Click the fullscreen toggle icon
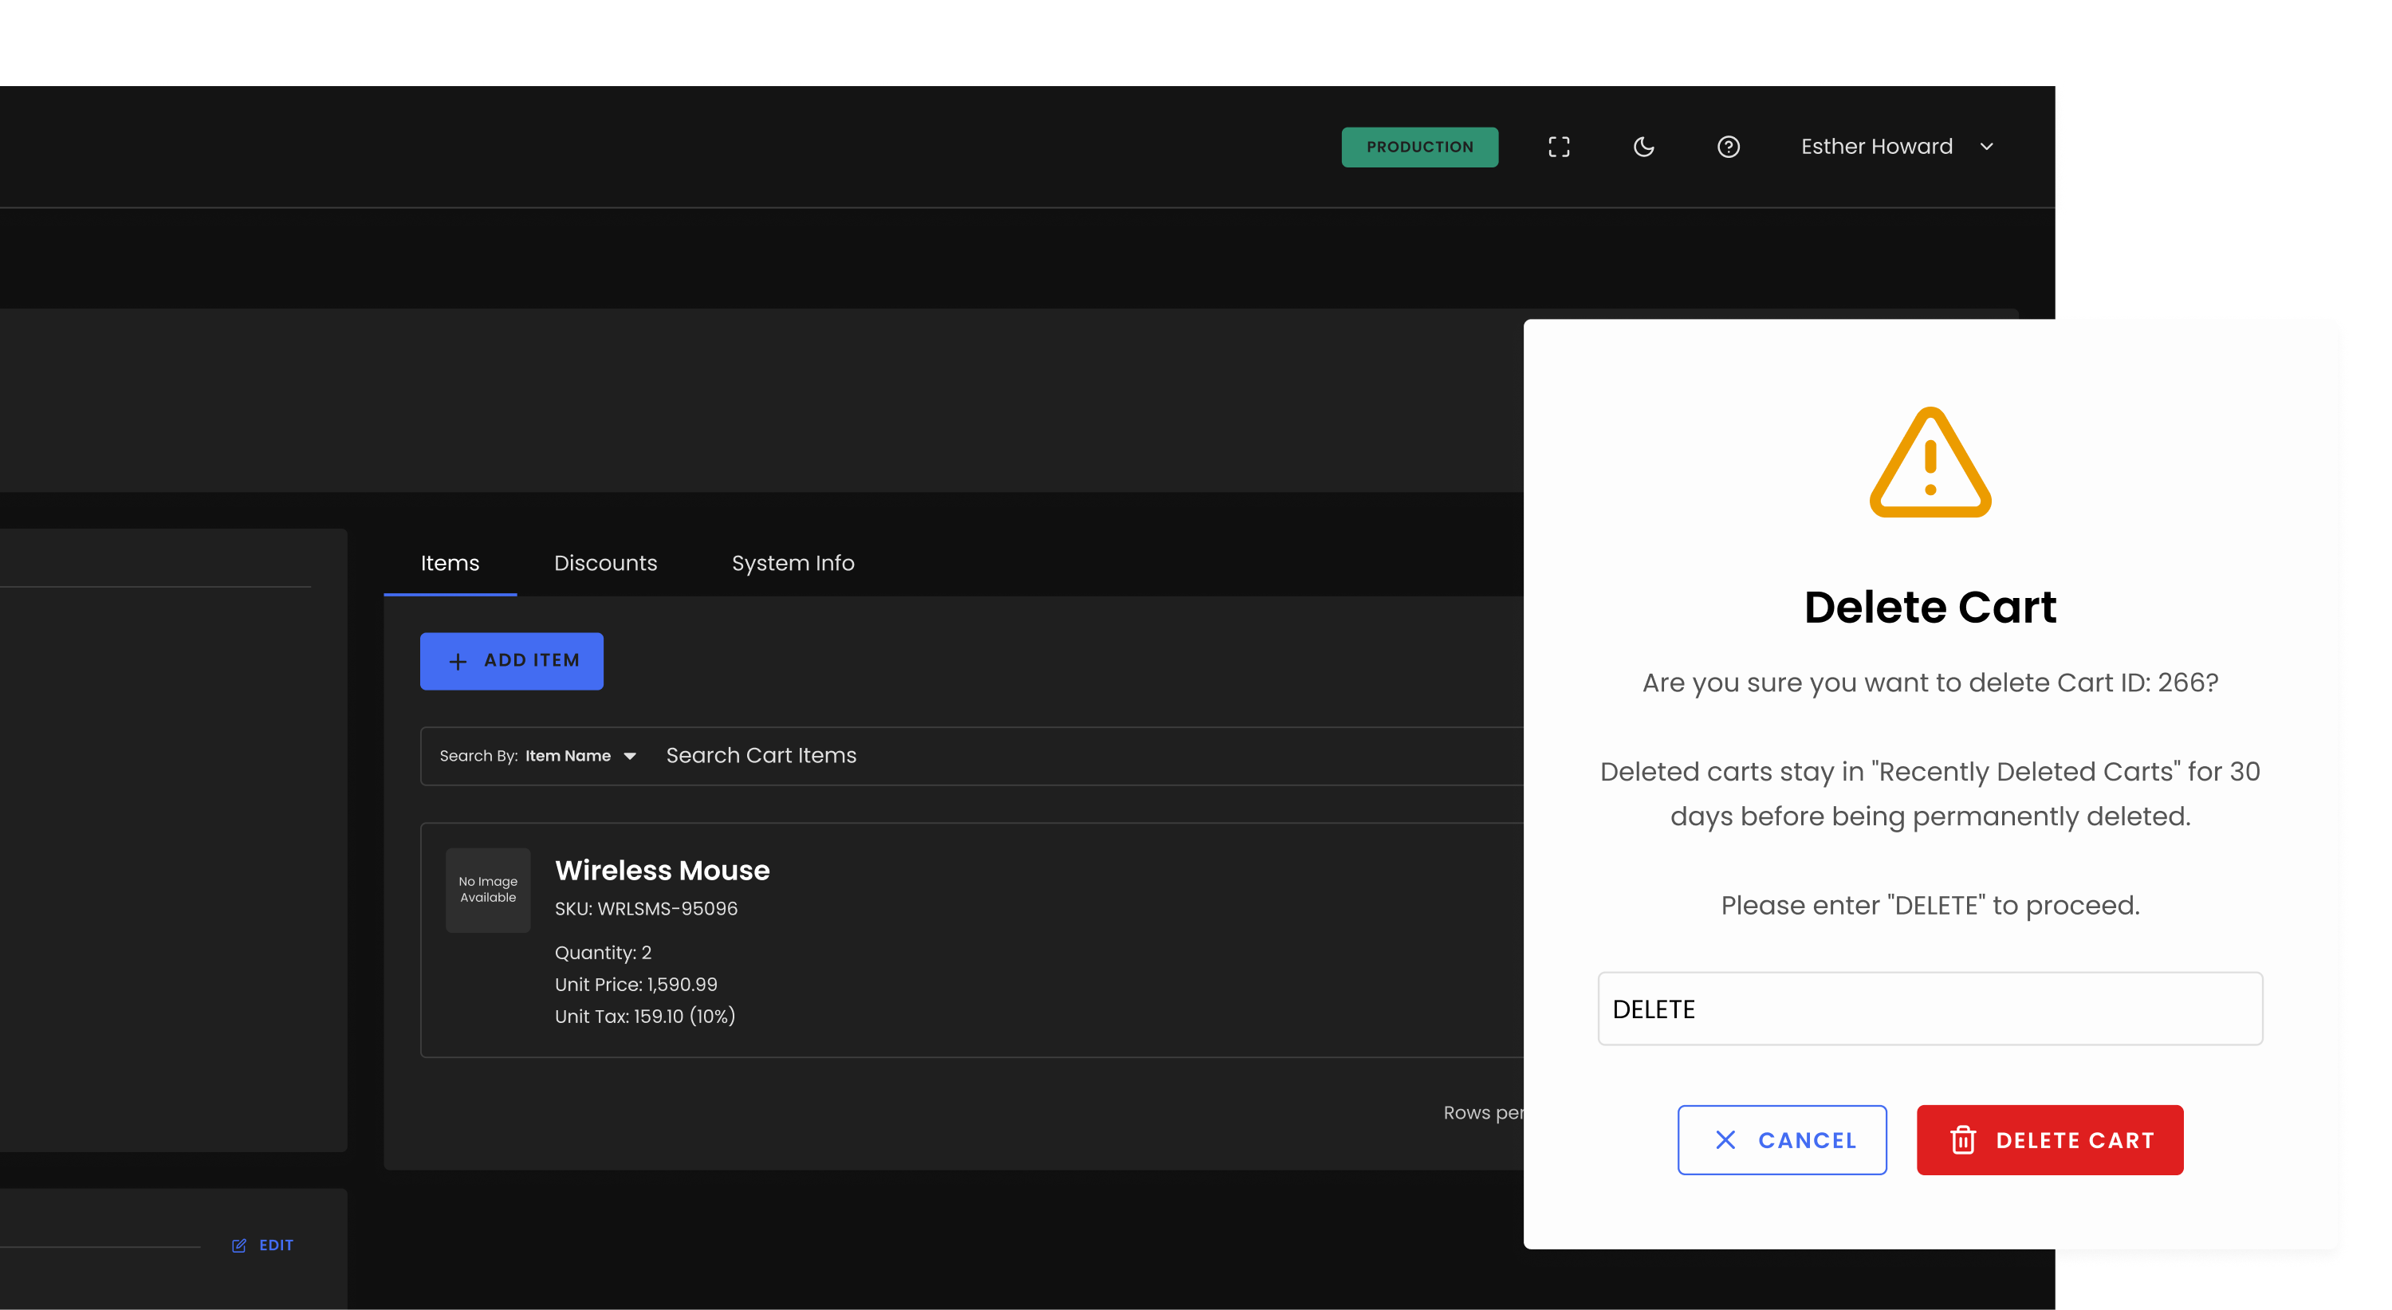 [1559, 147]
